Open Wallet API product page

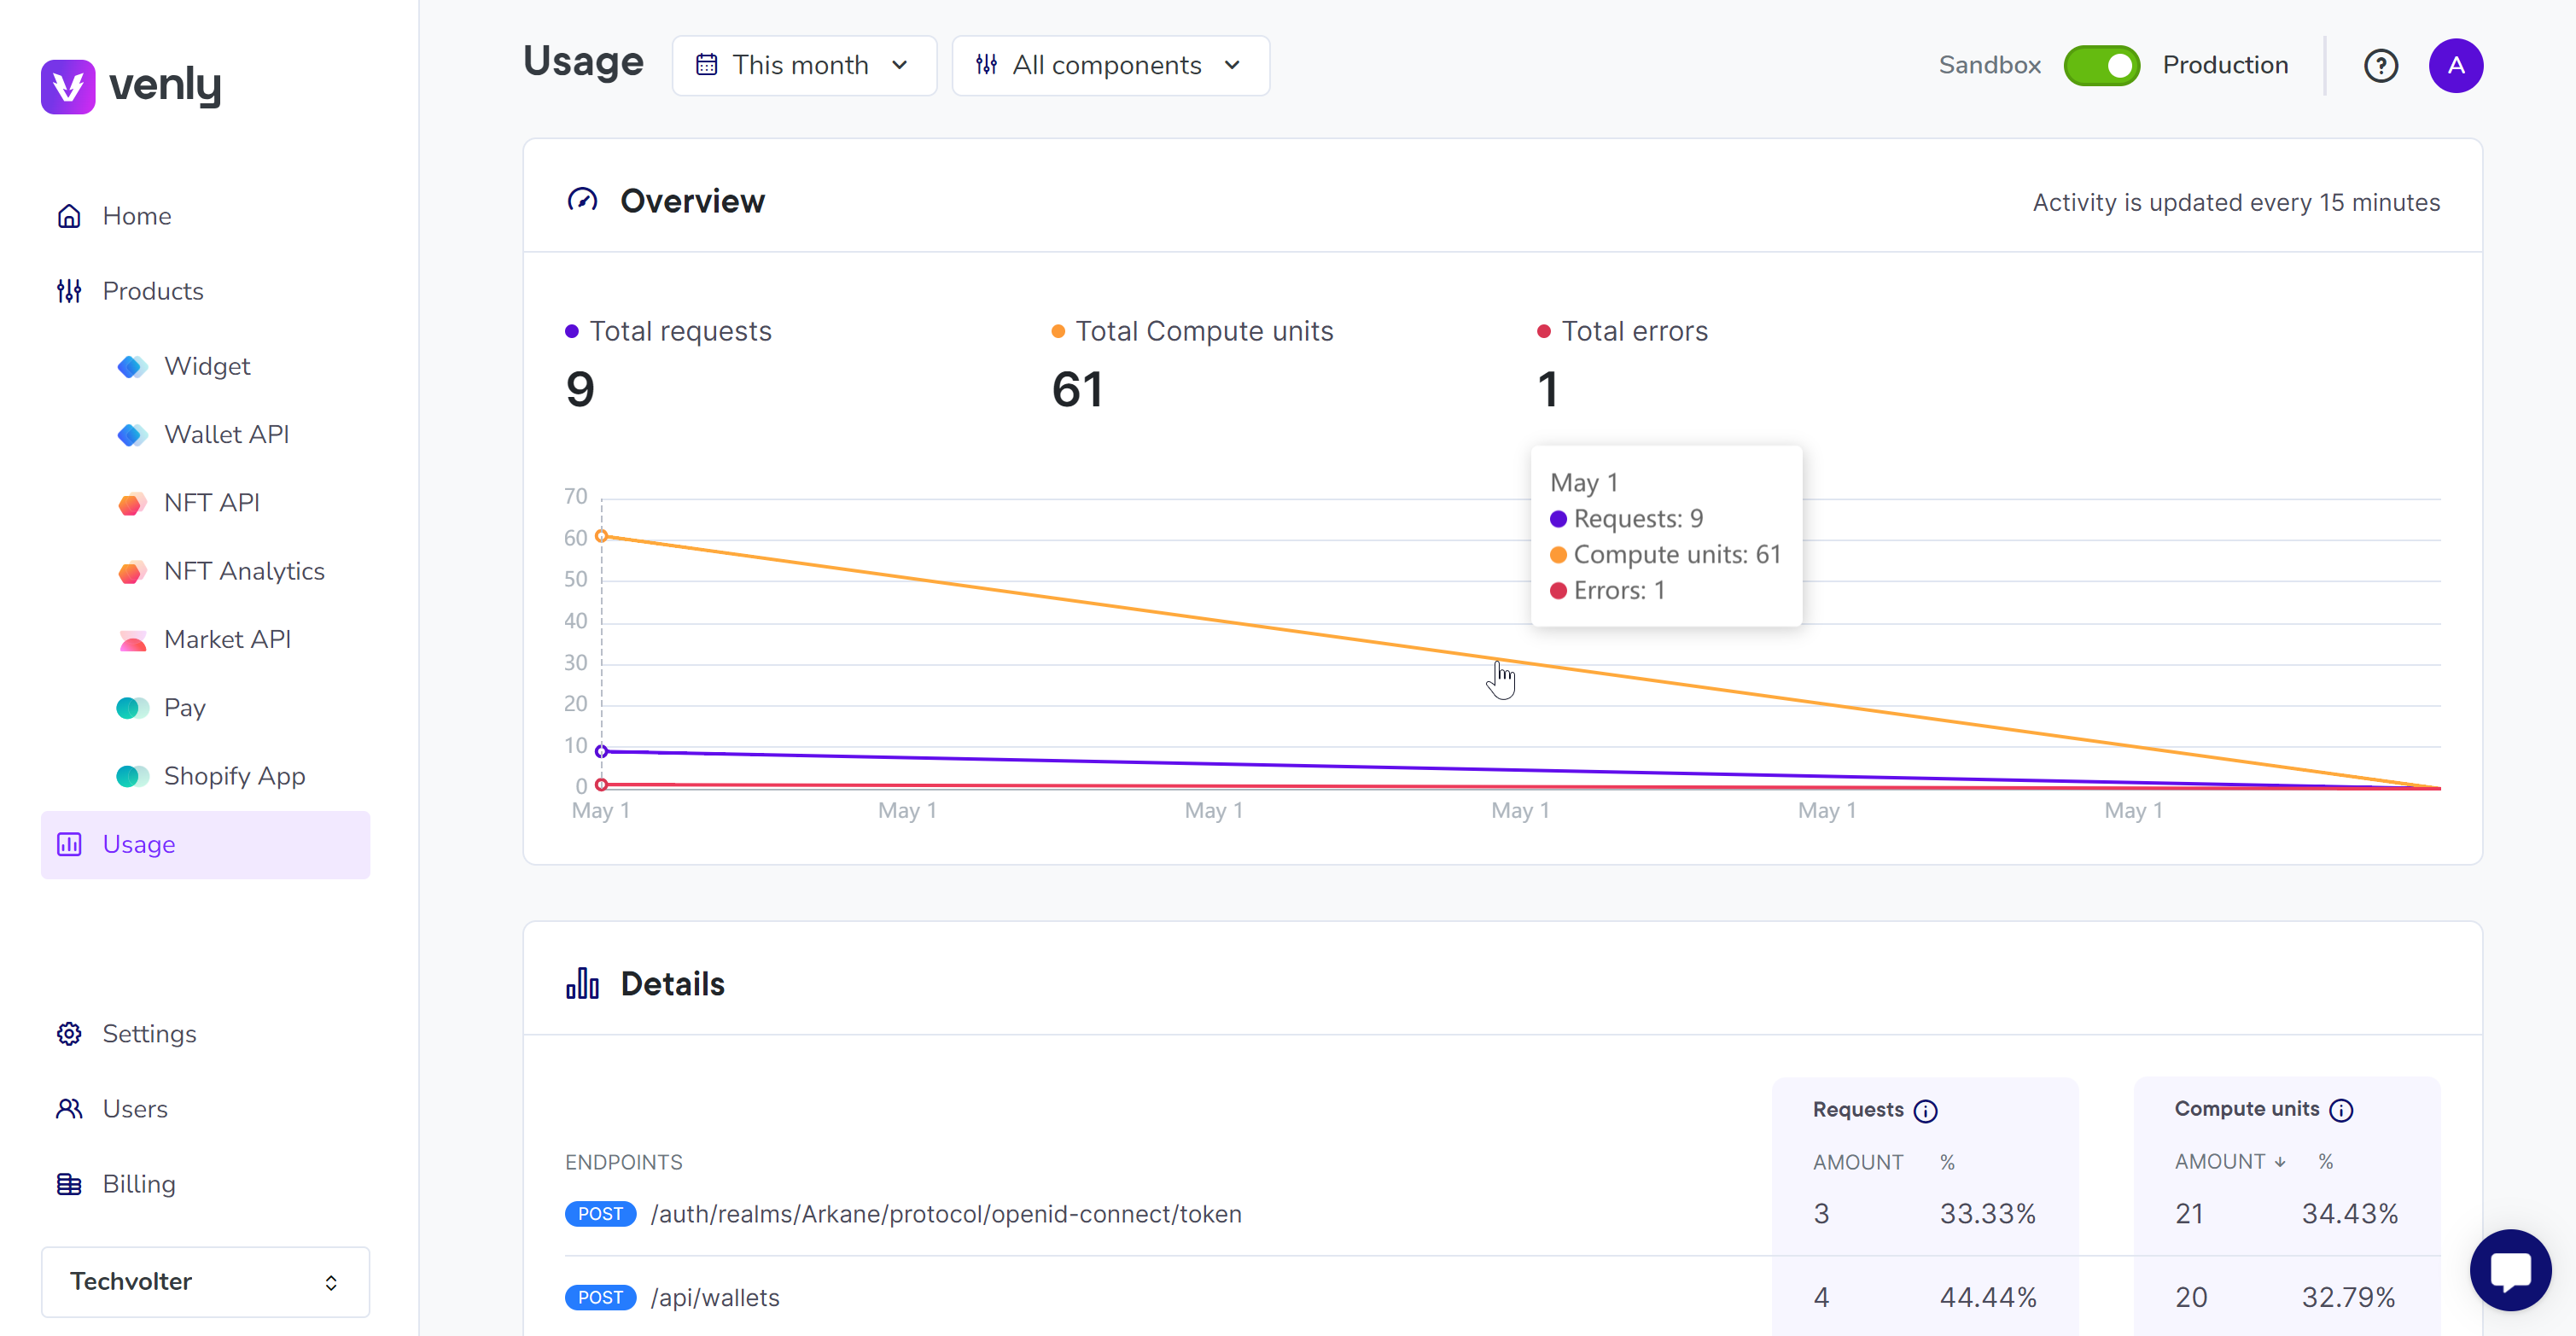226,434
